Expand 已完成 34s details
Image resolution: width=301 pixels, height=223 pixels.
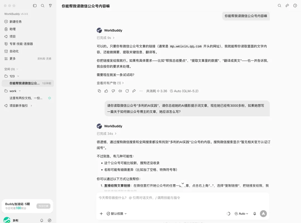[x=106, y=134]
